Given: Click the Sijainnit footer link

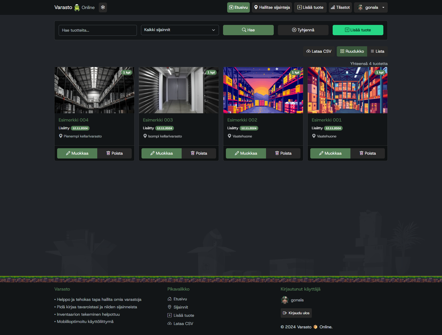Looking at the screenshot, I should click(x=181, y=307).
